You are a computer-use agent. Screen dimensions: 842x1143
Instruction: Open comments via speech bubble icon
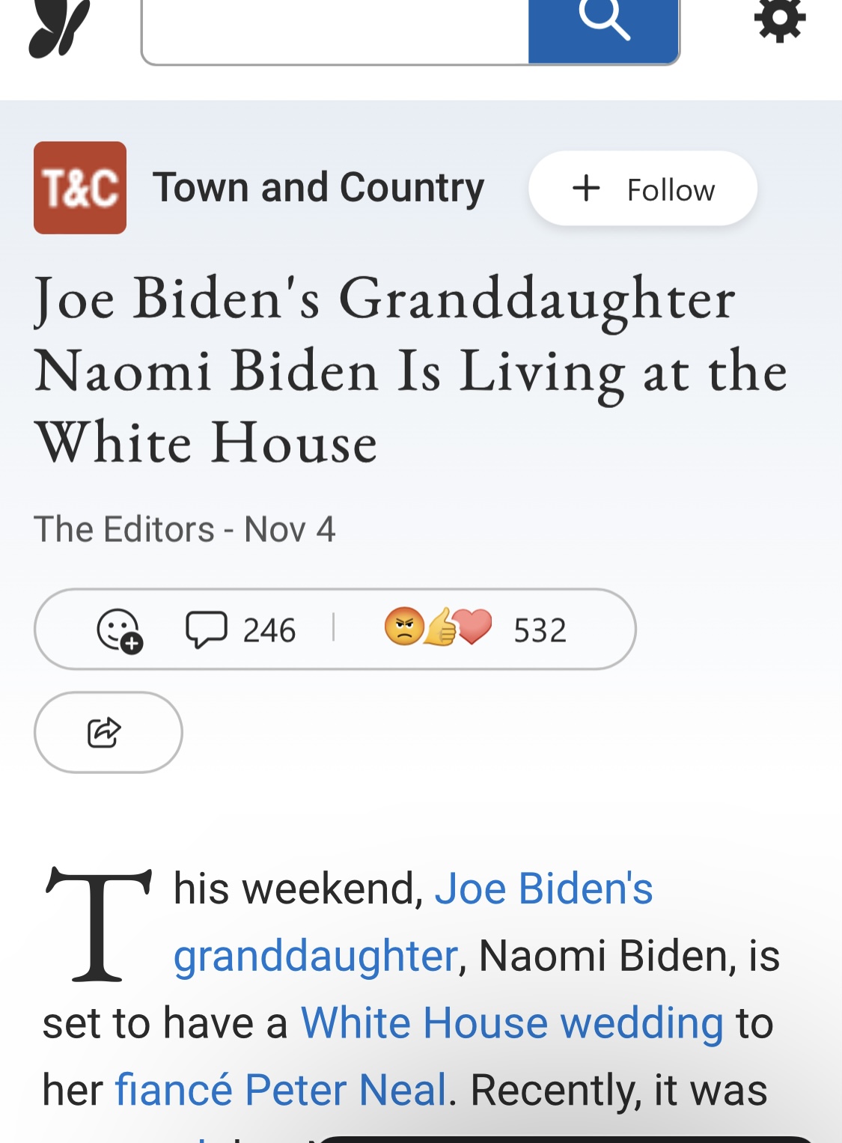point(206,630)
